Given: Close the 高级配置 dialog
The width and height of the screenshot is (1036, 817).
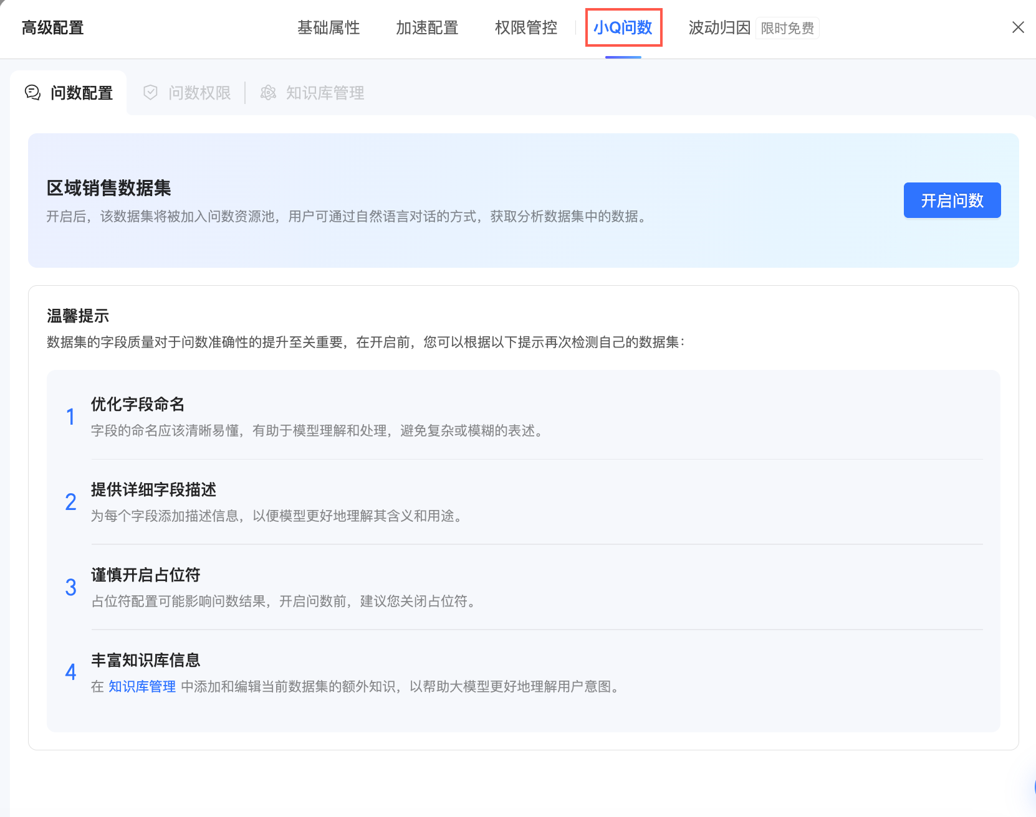Looking at the screenshot, I should (1018, 27).
